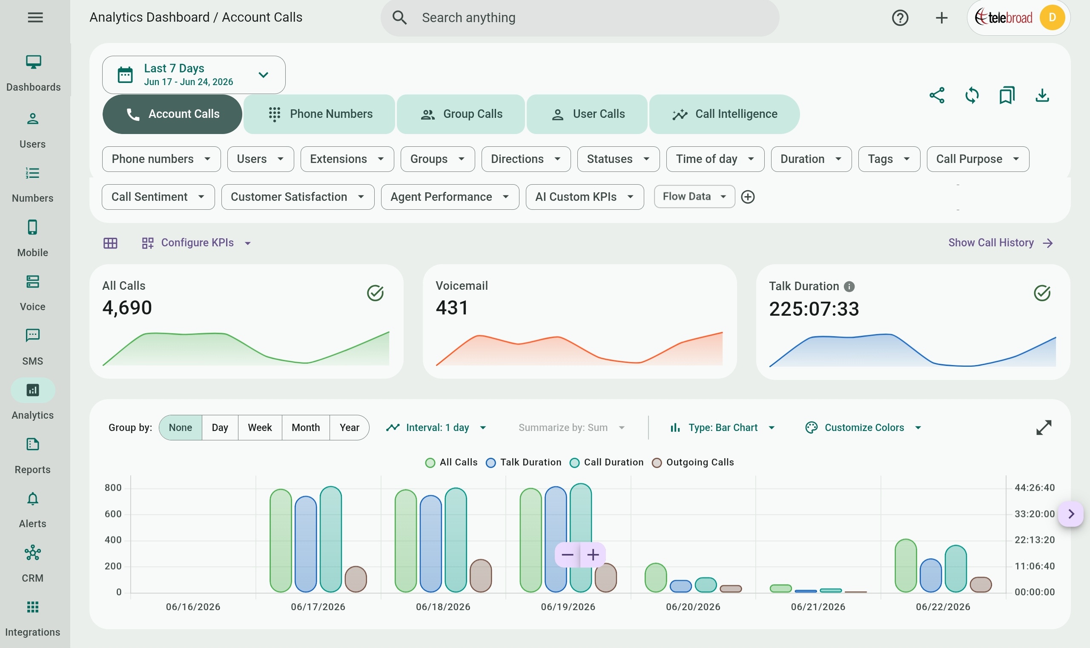The height and width of the screenshot is (648, 1090).
Task: Expand chart to fullscreen
Action: pyautogui.click(x=1043, y=428)
